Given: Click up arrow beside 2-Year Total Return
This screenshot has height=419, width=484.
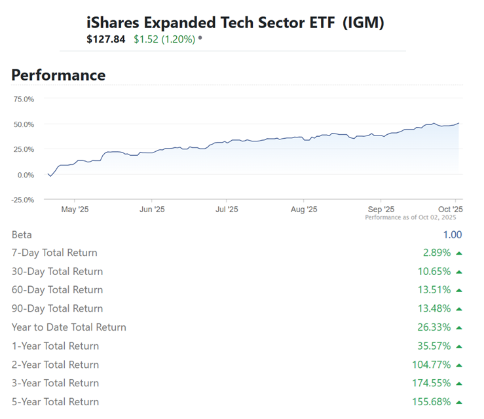Looking at the screenshot, I should pyautogui.click(x=459, y=365).
